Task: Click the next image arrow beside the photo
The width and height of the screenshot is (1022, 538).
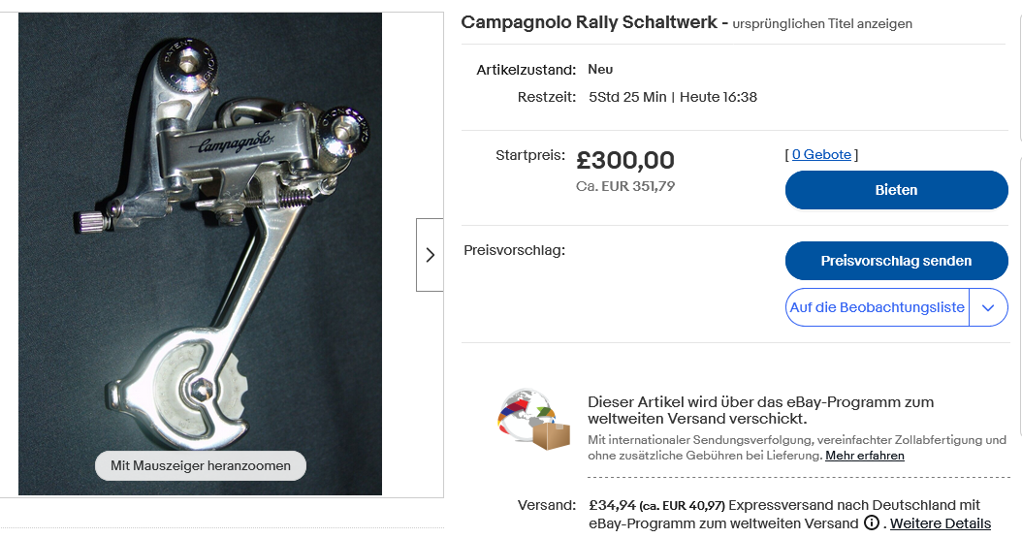Action: (x=430, y=255)
